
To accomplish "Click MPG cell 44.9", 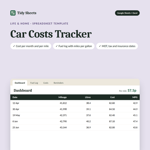I will 135,109.
